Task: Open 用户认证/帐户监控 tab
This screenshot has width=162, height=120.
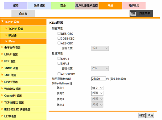Action: pyautogui.click(x=86, y=6)
